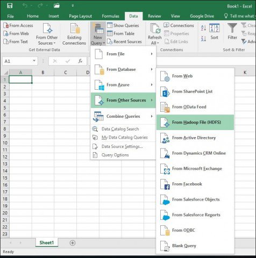This screenshot has height=258, width=256.
Task: Add a new sheet with plus button
Action: click(x=73, y=243)
